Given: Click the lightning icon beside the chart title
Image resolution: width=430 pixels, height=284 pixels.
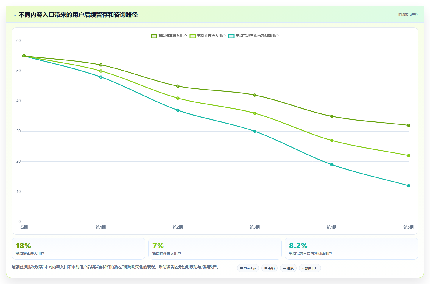Looking at the screenshot, I should tap(14, 15).
